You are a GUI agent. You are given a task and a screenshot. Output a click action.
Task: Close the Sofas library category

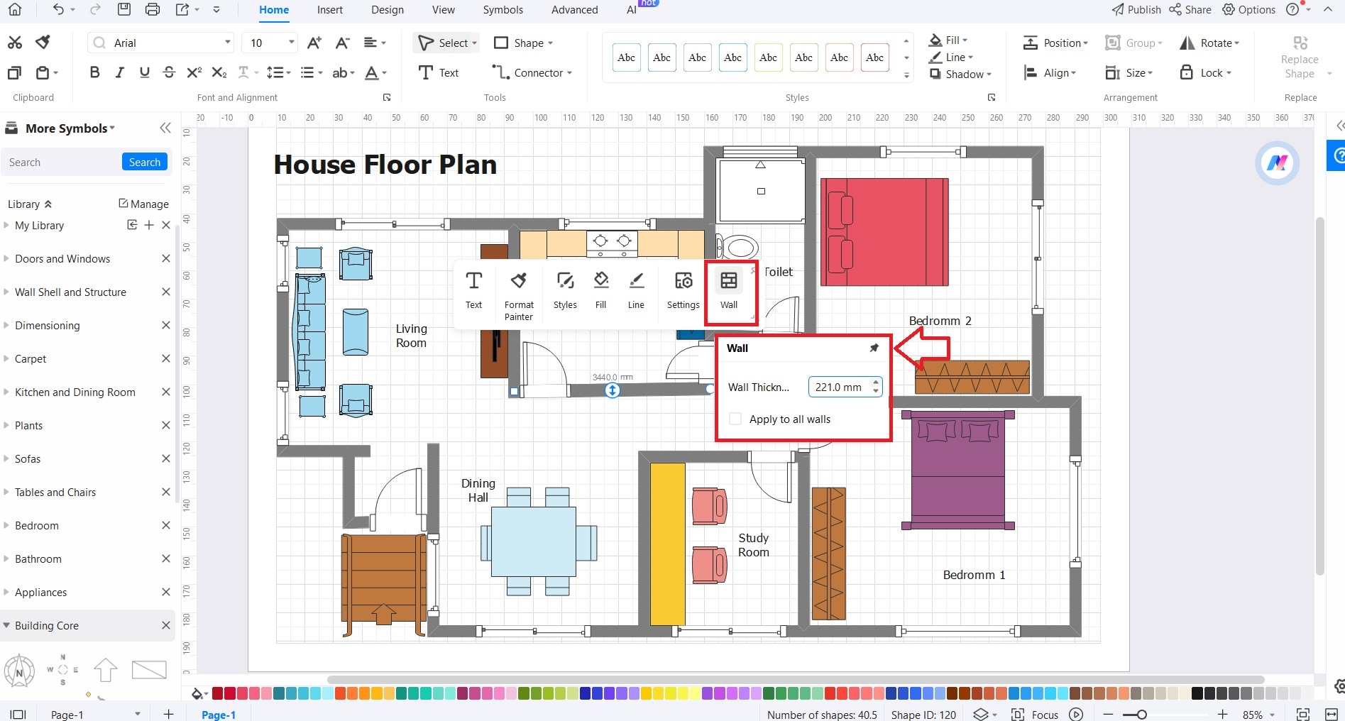pyautogui.click(x=166, y=458)
